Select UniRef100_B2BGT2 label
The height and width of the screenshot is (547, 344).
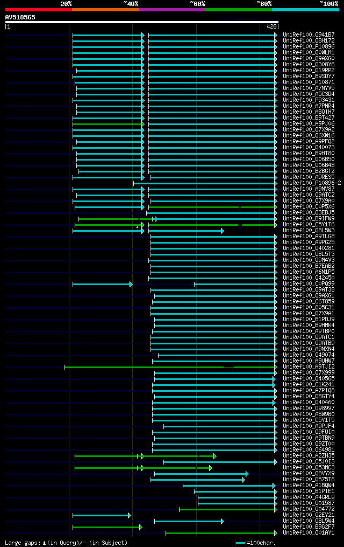pos(309,171)
